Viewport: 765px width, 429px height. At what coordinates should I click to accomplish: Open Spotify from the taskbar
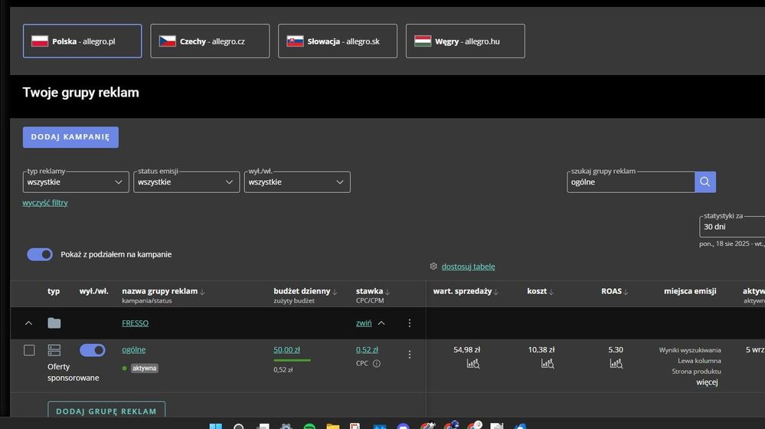click(309, 427)
